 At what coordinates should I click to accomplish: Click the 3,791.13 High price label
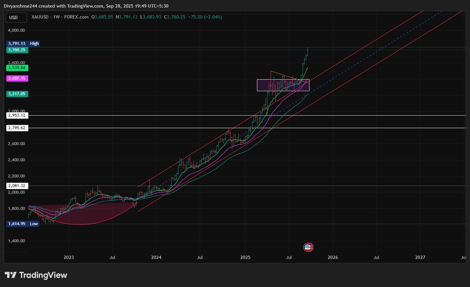coord(23,44)
